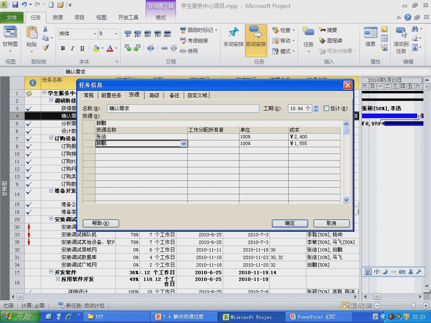Click the Cut scissors icon

coord(45,29)
